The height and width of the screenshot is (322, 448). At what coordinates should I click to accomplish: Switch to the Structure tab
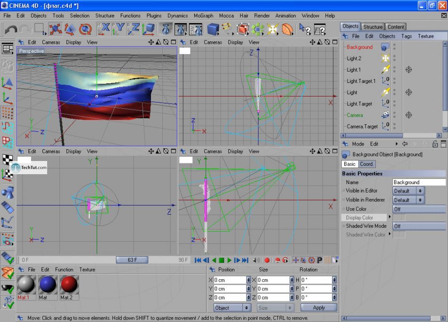click(373, 27)
